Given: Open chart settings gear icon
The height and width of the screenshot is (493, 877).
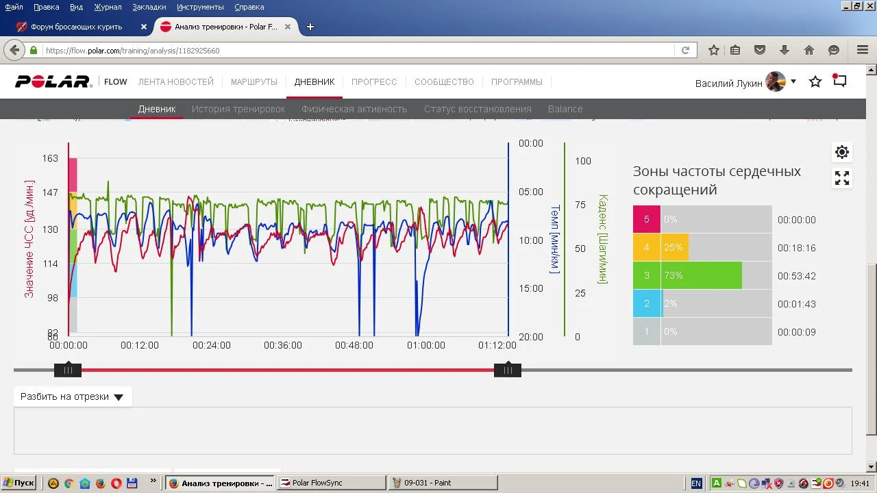Looking at the screenshot, I should coord(842,152).
